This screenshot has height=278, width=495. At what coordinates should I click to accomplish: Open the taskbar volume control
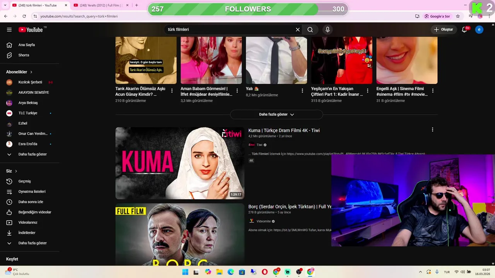[463, 272]
